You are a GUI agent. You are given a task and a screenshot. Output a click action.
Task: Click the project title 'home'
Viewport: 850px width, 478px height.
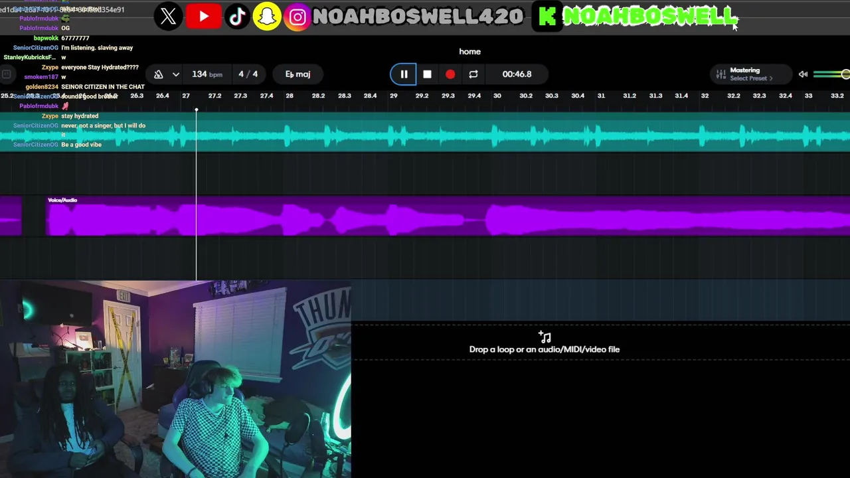(469, 51)
